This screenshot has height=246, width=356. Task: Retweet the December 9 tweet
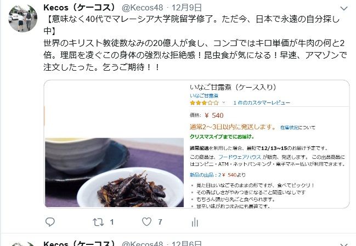pos(98,222)
